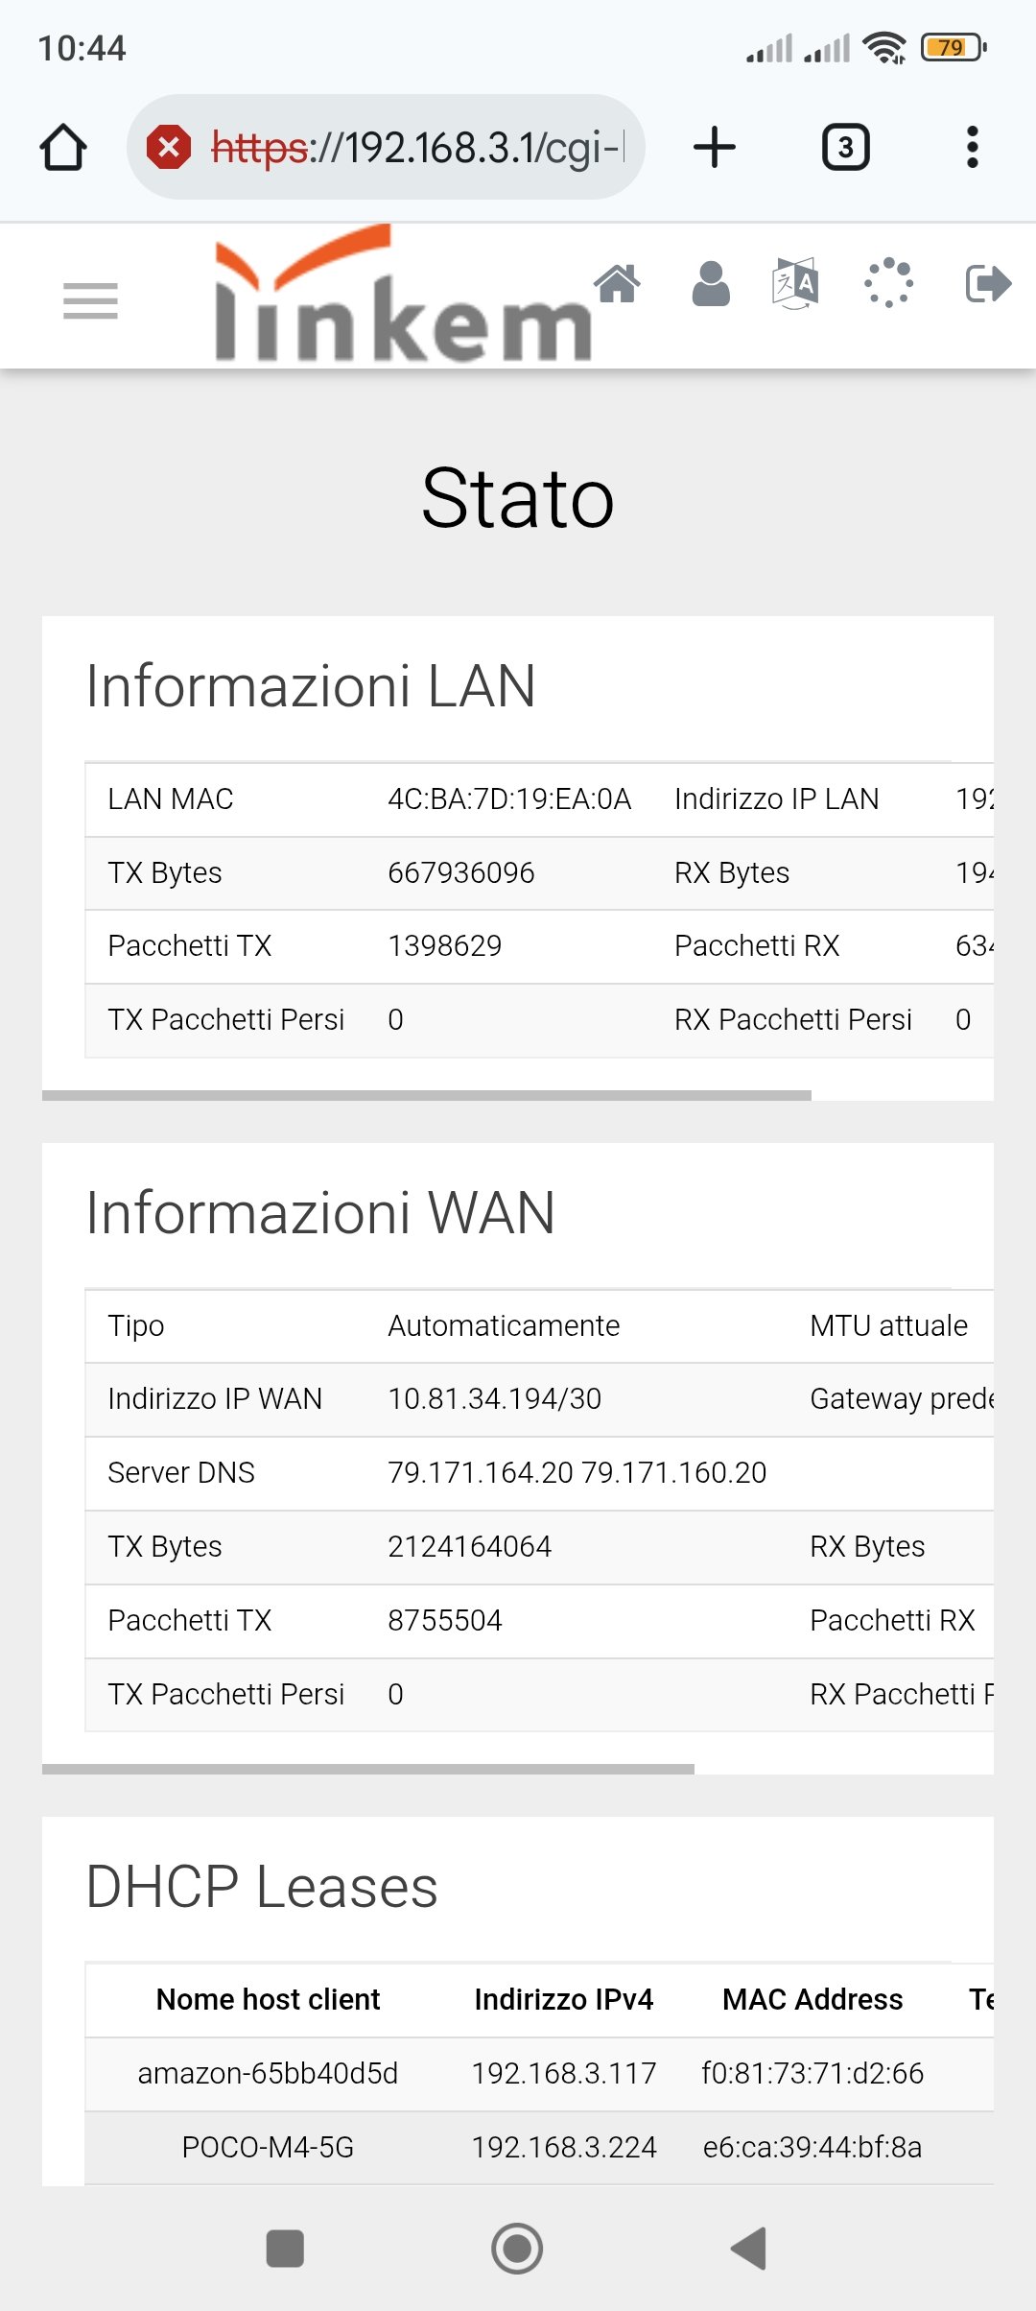Open browser three-dot overflow menu
The width and height of the screenshot is (1036, 2311).
point(972,148)
